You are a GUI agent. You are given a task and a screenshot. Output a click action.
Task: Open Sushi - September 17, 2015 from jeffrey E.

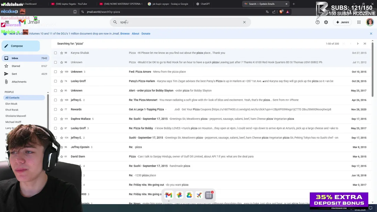click(x=211, y=138)
